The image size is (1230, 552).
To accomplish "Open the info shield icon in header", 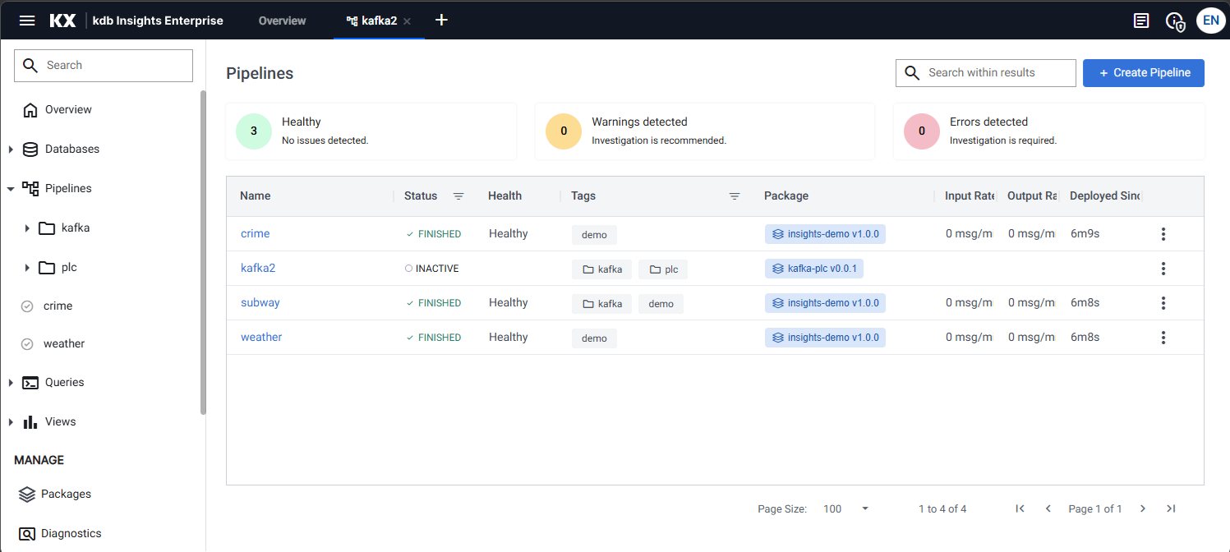I will pyautogui.click(x=1176, y=21).
